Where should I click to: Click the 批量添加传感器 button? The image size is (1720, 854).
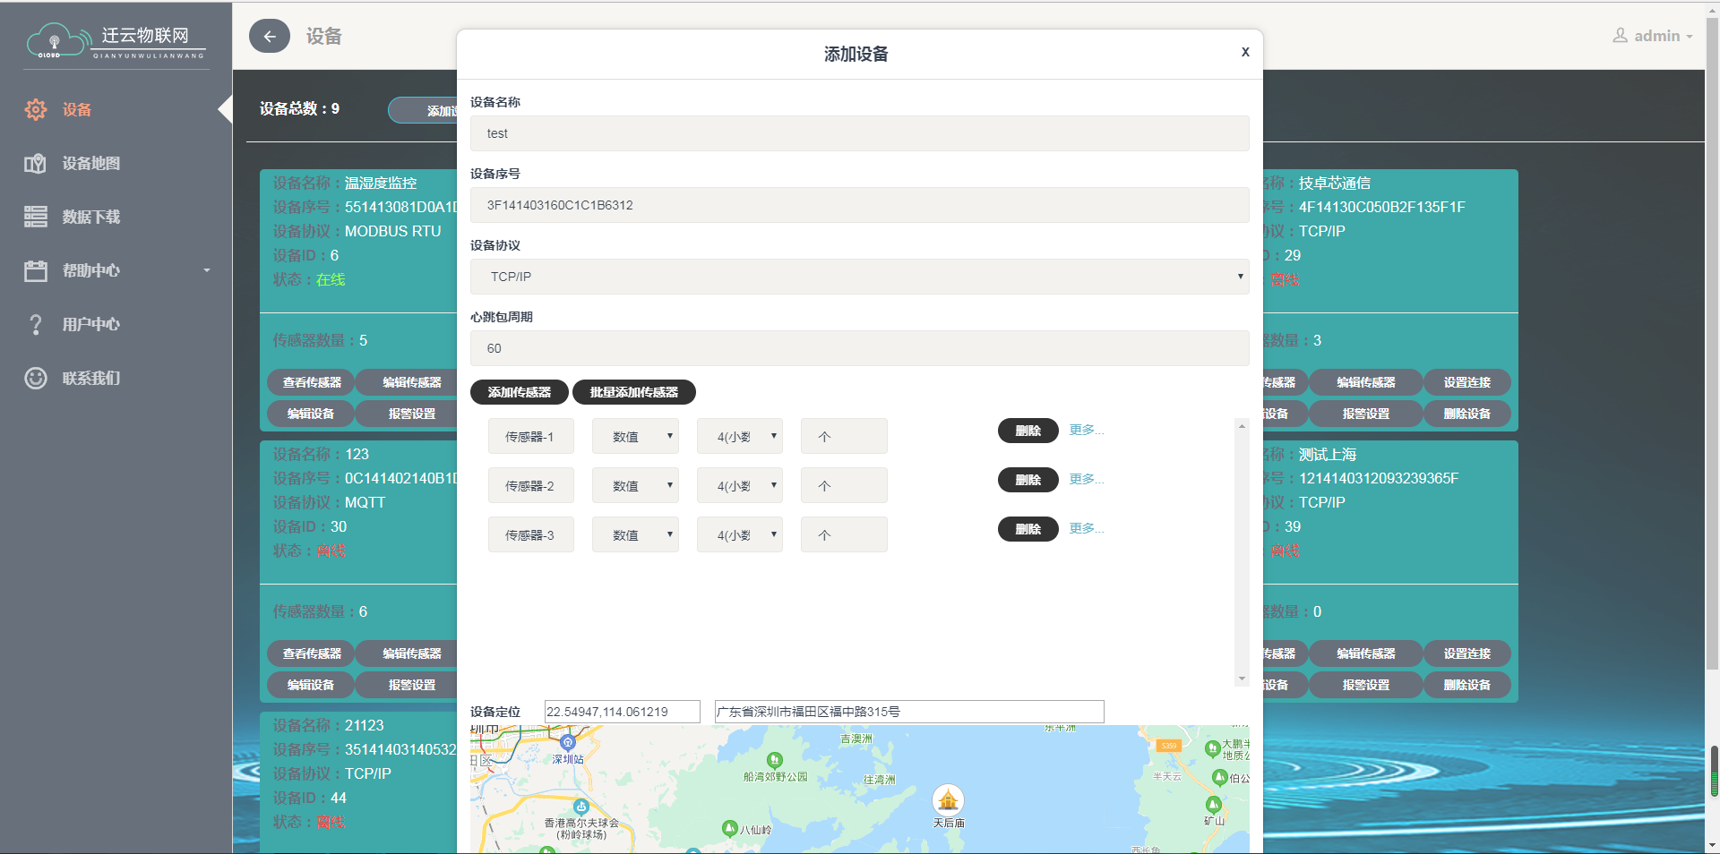pyautogui.click(x=633, y=392)
